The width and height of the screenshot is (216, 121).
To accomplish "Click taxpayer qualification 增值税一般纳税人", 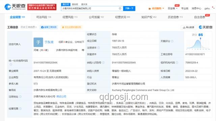I will pyautogui.click(x=121, y=71).
